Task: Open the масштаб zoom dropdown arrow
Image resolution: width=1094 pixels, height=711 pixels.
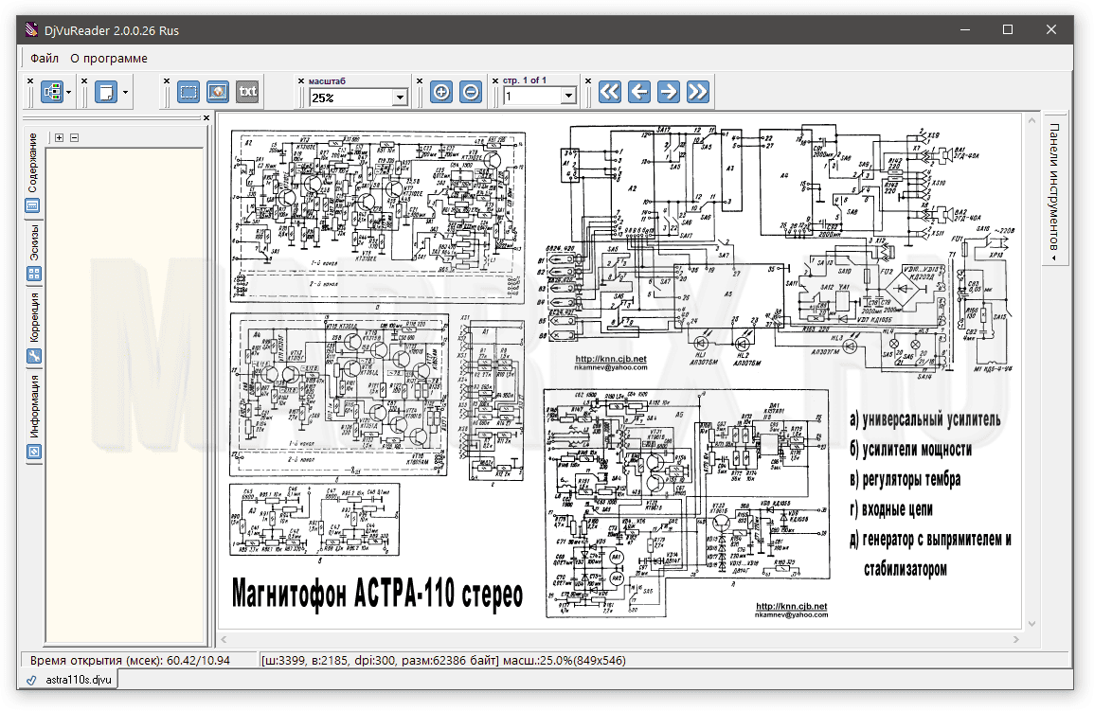Action: tap(400, 98)
